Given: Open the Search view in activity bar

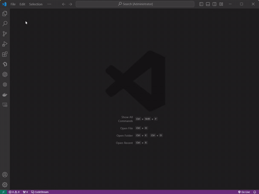Looking at the screenshot, I should (x=5, y=24).
